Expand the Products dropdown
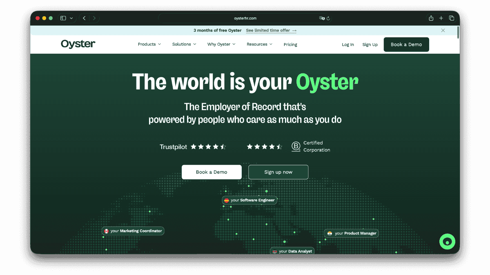Image resolution: width=490 pixels, height=275 pixels. 149,44
